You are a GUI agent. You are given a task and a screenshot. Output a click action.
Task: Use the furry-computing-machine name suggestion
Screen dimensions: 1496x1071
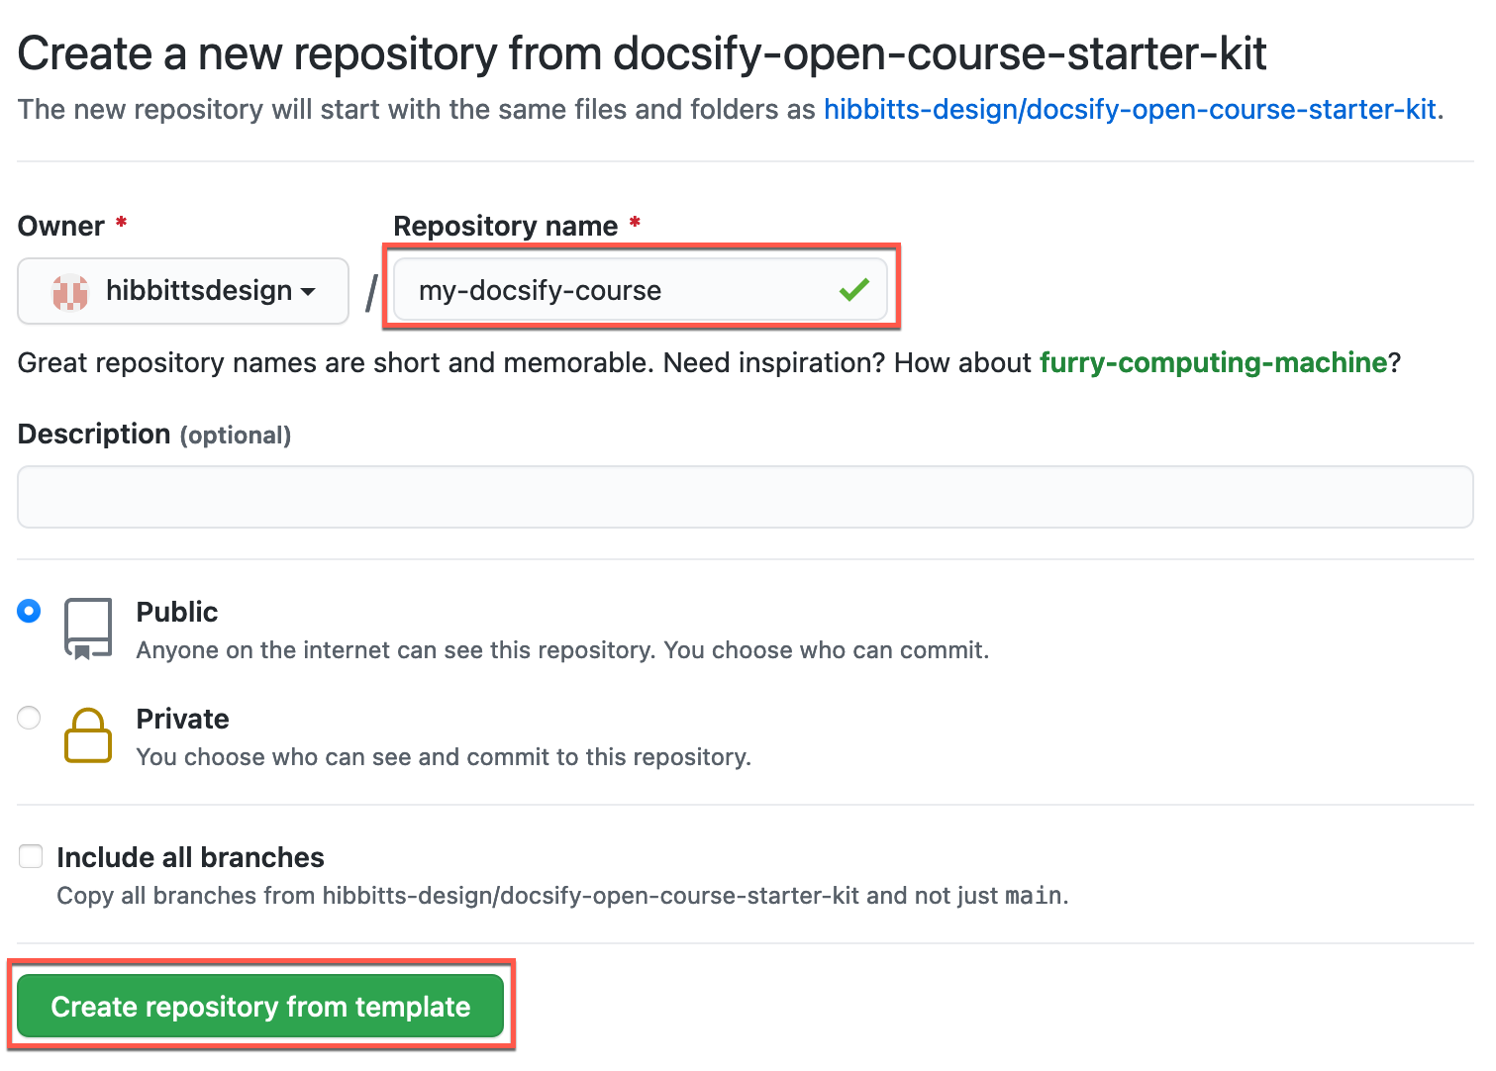[x=1213, y=362]
